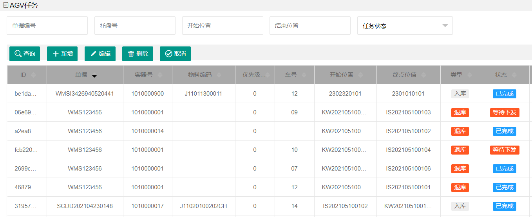Click the 新增 add button
This screenshot has height=217, width=532.
pos(62,54)
